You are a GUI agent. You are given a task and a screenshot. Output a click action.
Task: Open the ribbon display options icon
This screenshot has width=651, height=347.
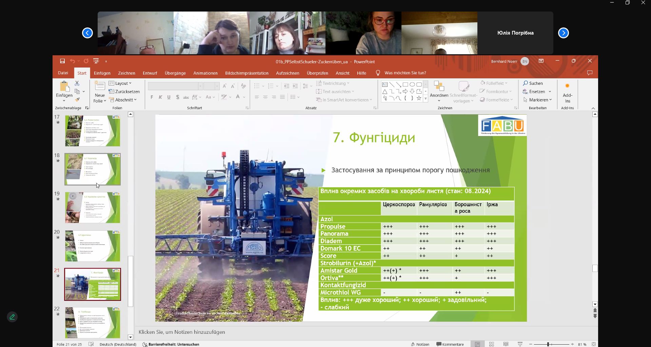[x=541, y=61]
